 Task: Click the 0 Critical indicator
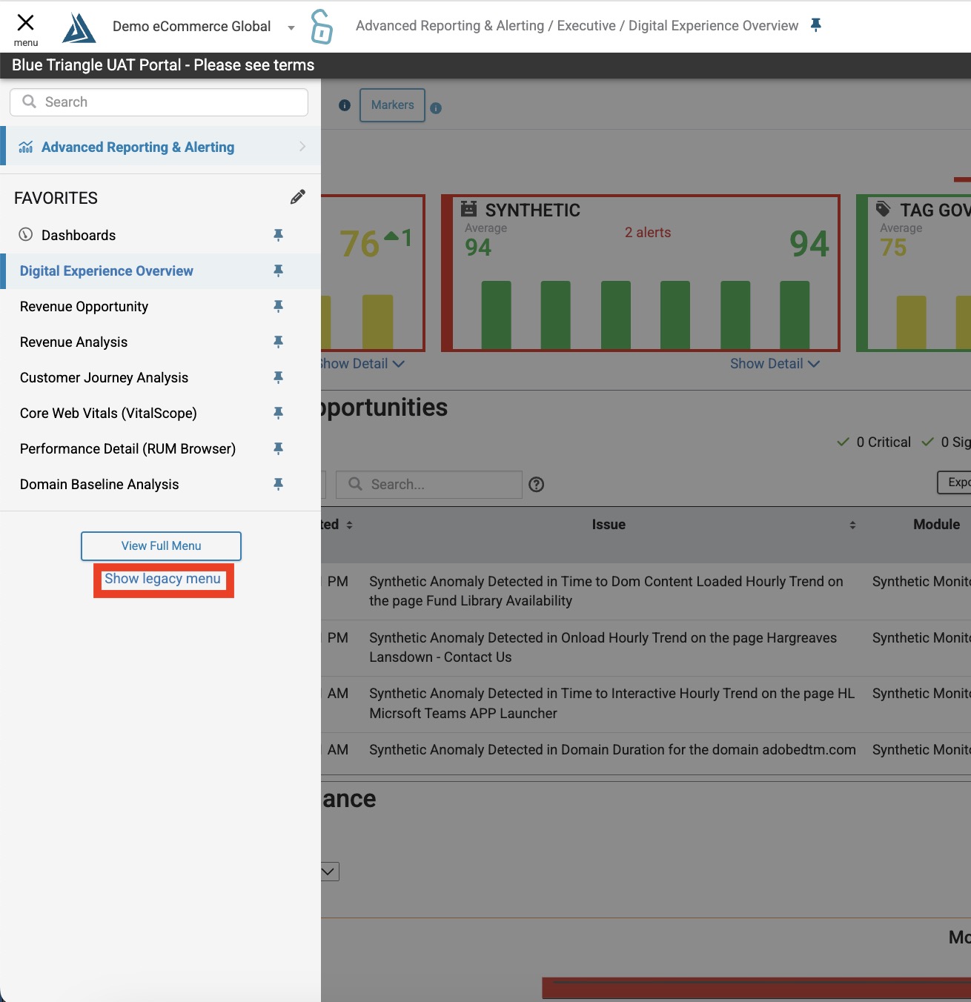point(874,442)
